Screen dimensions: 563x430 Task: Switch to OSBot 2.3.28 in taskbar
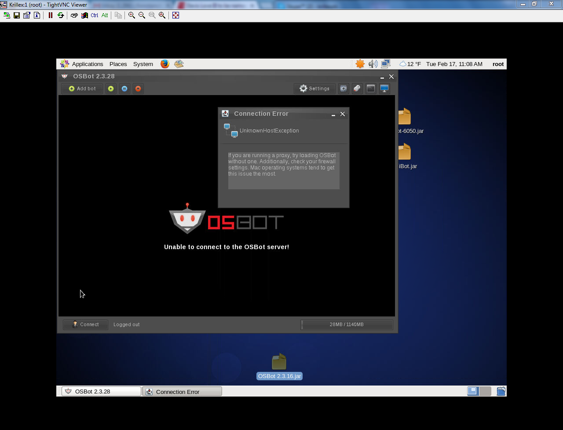pyautogui.click(x=101, y=391)
